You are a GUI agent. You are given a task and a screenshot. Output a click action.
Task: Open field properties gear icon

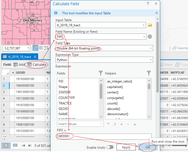pos(150,37)
